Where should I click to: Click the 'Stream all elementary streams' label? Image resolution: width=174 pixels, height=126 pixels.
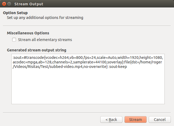point(45,40)
